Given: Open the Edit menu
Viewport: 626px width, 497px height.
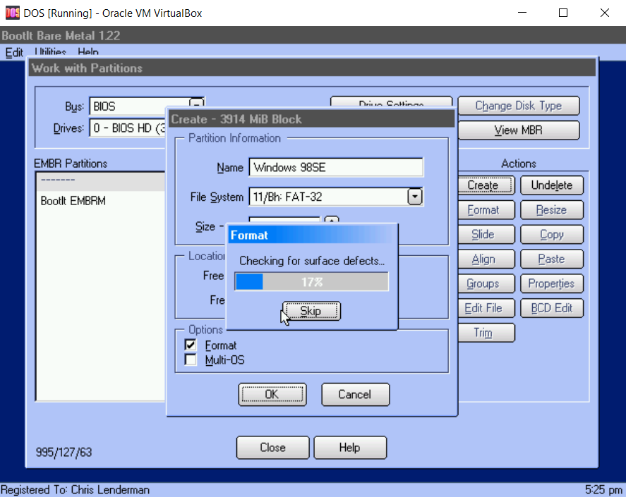Looking at the screenshot, I should pos(13,52).
